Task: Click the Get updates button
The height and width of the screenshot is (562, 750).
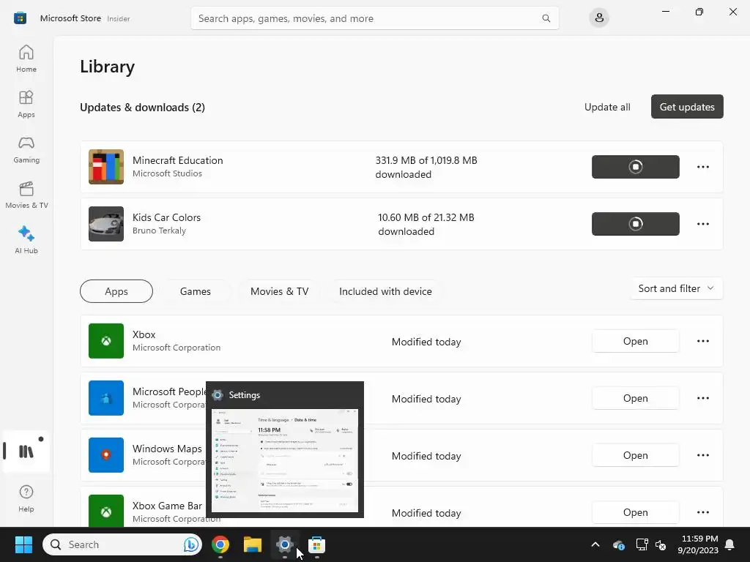Action: coord(687,107)
